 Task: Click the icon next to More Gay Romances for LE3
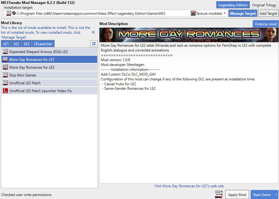click(x=6, y=67)
